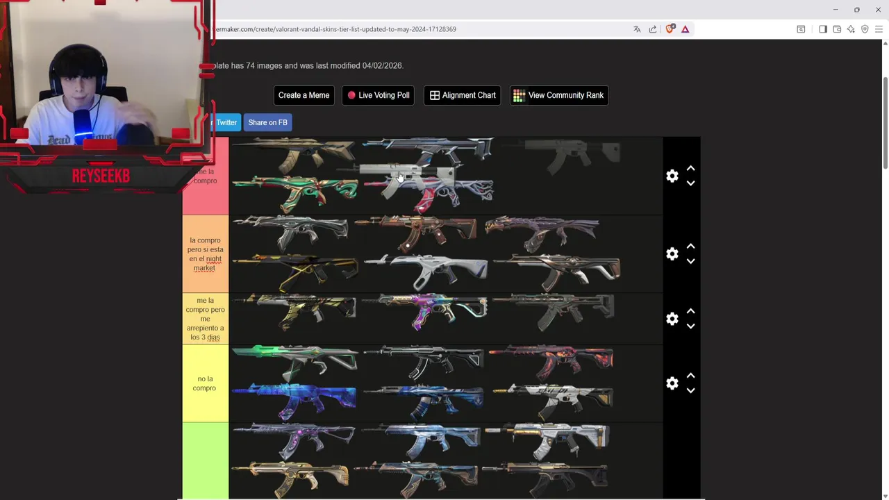Image resolution: width=889 pixels, height=500 pixels.
Task: Select bright blue neon vandal in 'no la compro' tier
Action: [294, 400]
